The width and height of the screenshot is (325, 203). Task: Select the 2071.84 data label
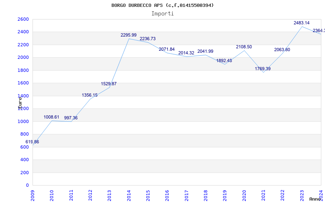(x=167, y=49)
